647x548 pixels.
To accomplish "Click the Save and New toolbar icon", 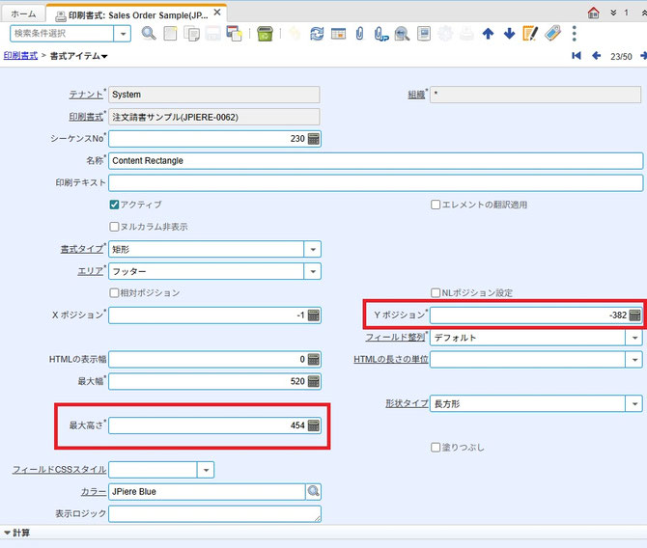I will click(235, 34).
